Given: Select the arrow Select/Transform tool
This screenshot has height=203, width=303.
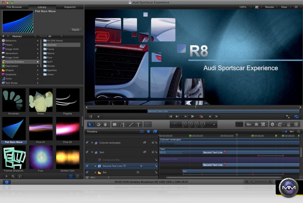Looking at the screenshot, I should tap(90, 125).
